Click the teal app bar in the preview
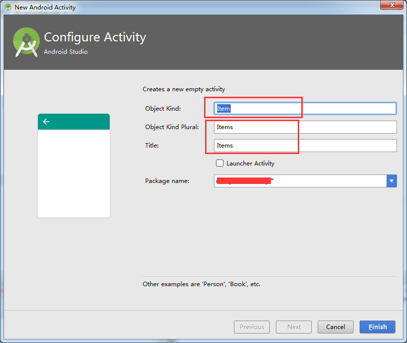This screenshot has height=343, width=407. click(74, 122)
